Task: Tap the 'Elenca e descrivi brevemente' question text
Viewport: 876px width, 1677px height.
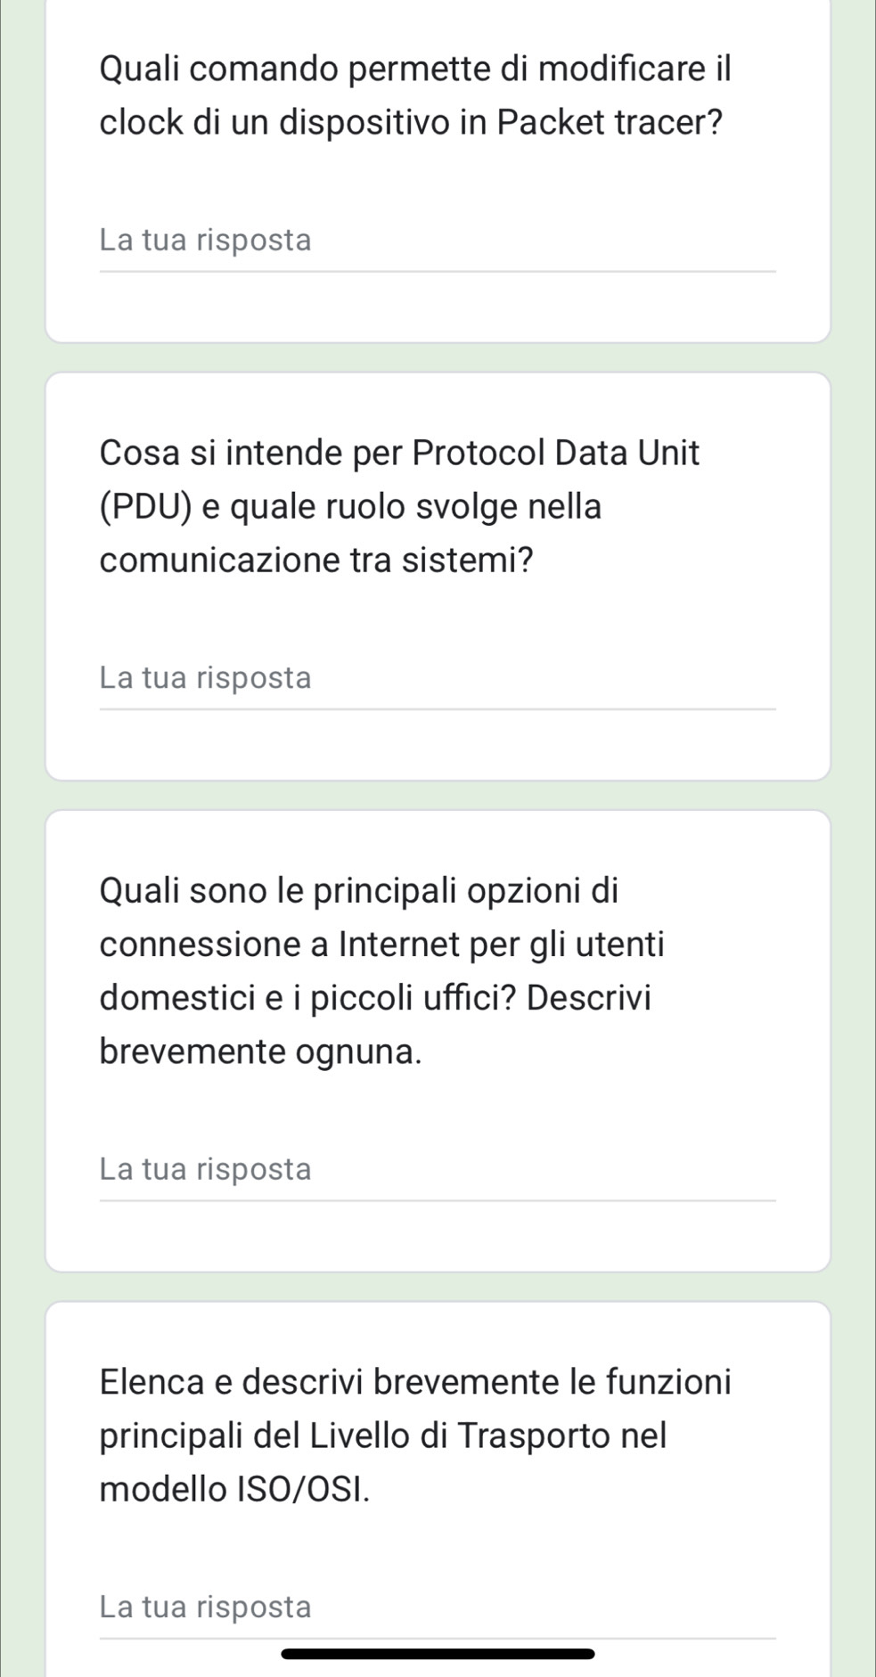Action: 415,1382
